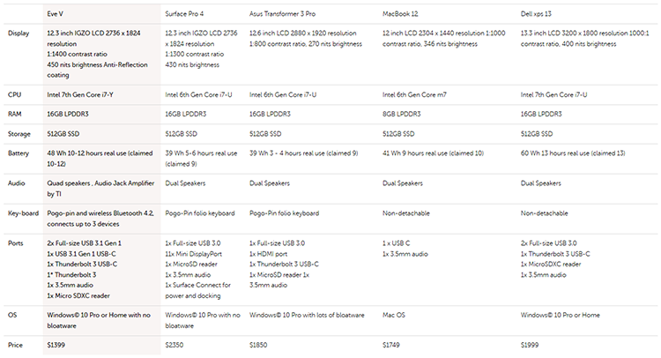Click the Price row label
The width and height of the screenshot is (661, 358).
pos(17,344)
